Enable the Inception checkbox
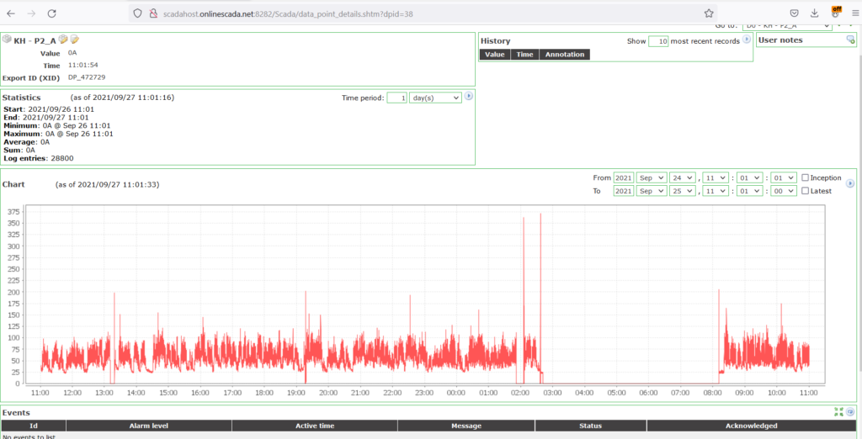The height and width of the screenshot is (439, 862). [806, 177]
